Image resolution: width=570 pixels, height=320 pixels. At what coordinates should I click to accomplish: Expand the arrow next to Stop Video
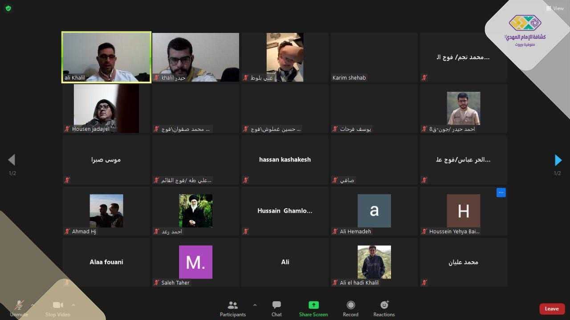tap(73, 305)
